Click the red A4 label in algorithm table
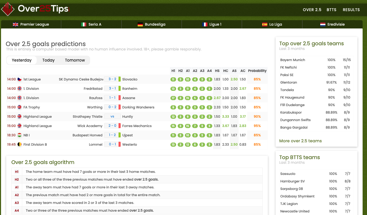Viewport: 367px width, 215px height. pyautogui.click(x=17, y=211)
